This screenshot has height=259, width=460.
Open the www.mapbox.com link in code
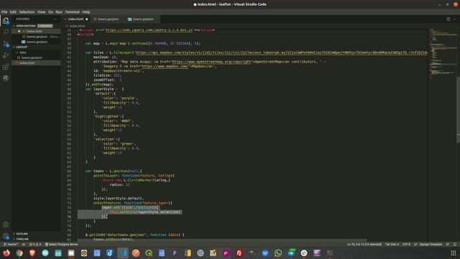coord(165,66)
